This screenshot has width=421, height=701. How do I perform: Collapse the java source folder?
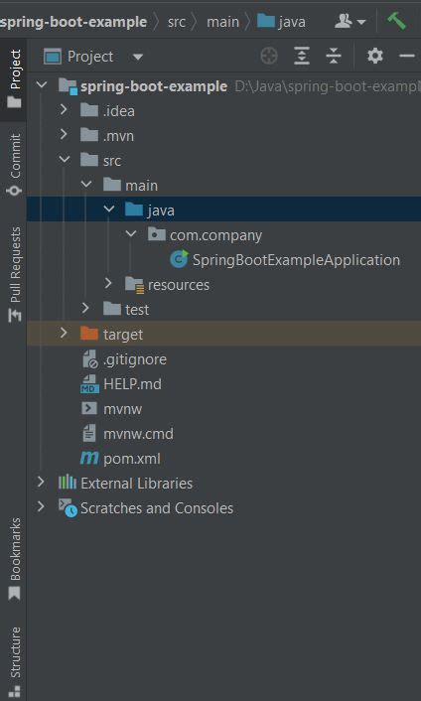point(108,209)
